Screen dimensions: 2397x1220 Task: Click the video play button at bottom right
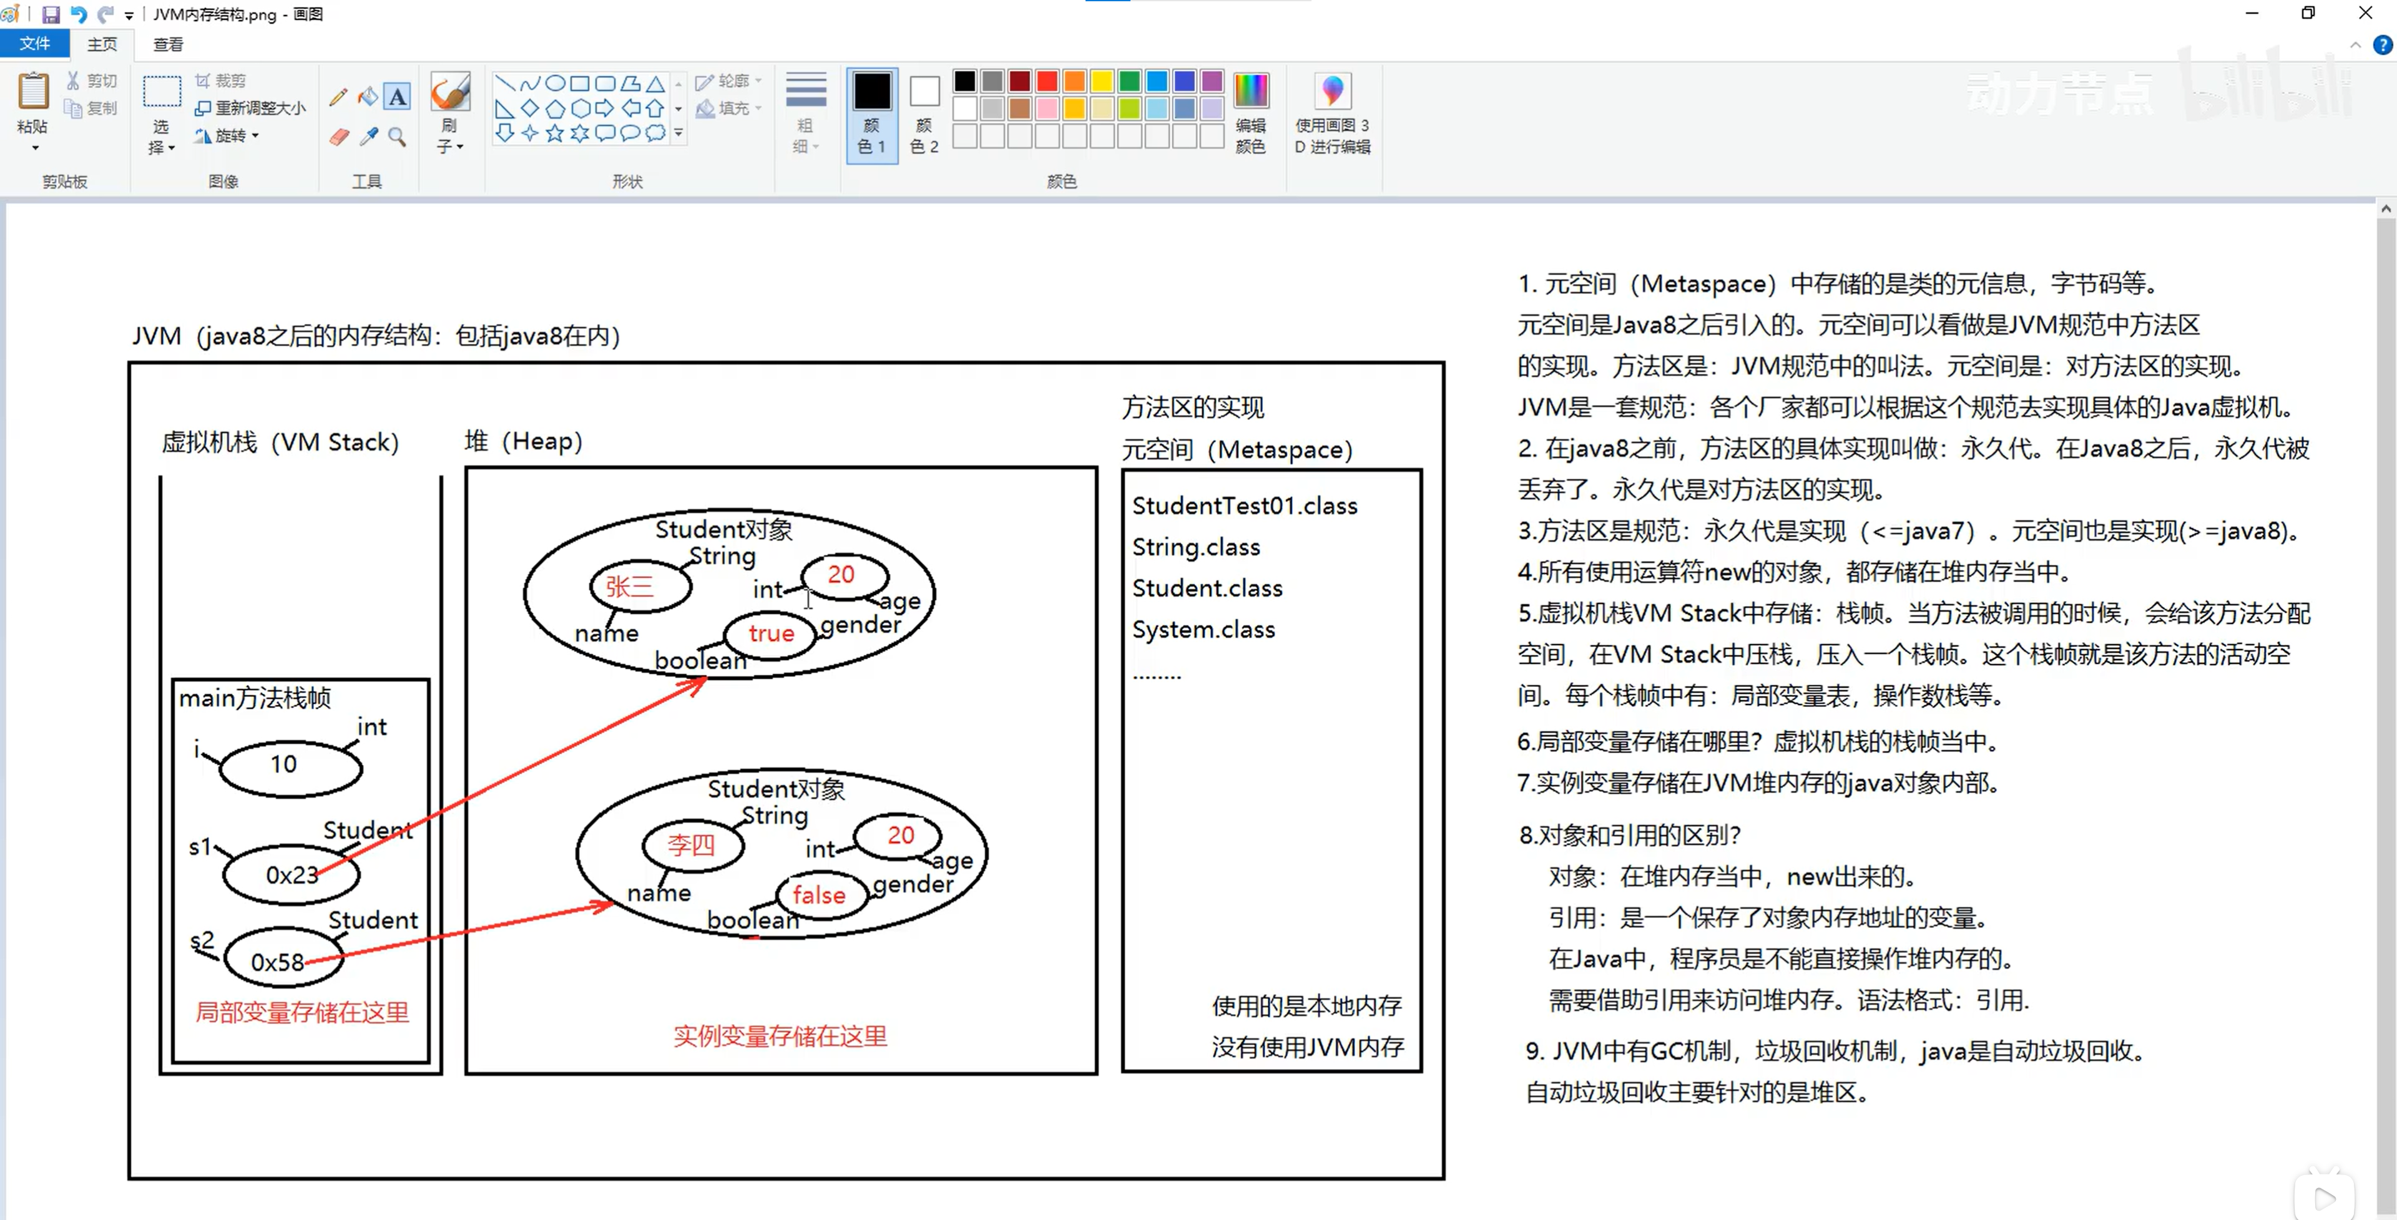coord(2325,1197)
